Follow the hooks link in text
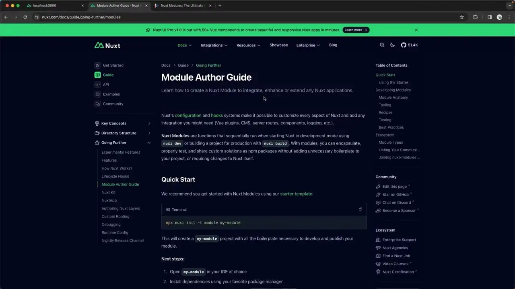The width and height of the screenshot is (515, 289). (x=217, y=115)
